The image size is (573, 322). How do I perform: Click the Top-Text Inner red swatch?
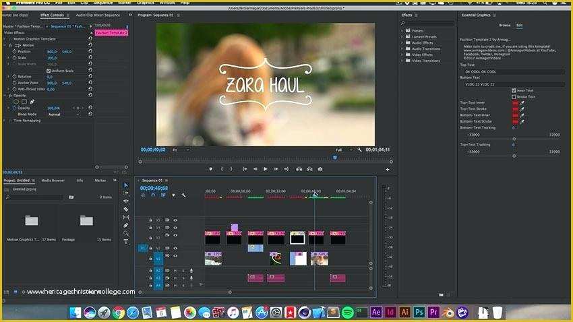pos(515,102)
